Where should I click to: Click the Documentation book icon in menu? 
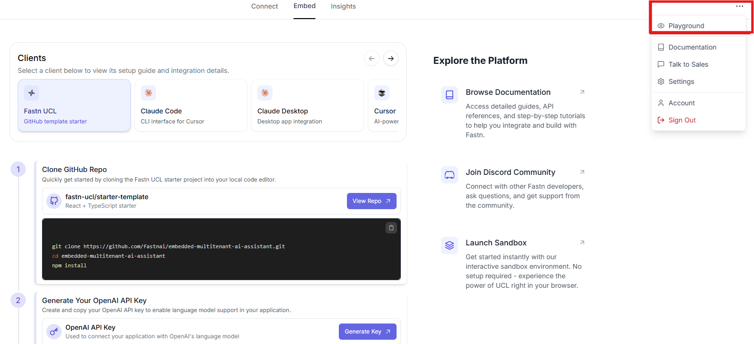coord(661,47)
